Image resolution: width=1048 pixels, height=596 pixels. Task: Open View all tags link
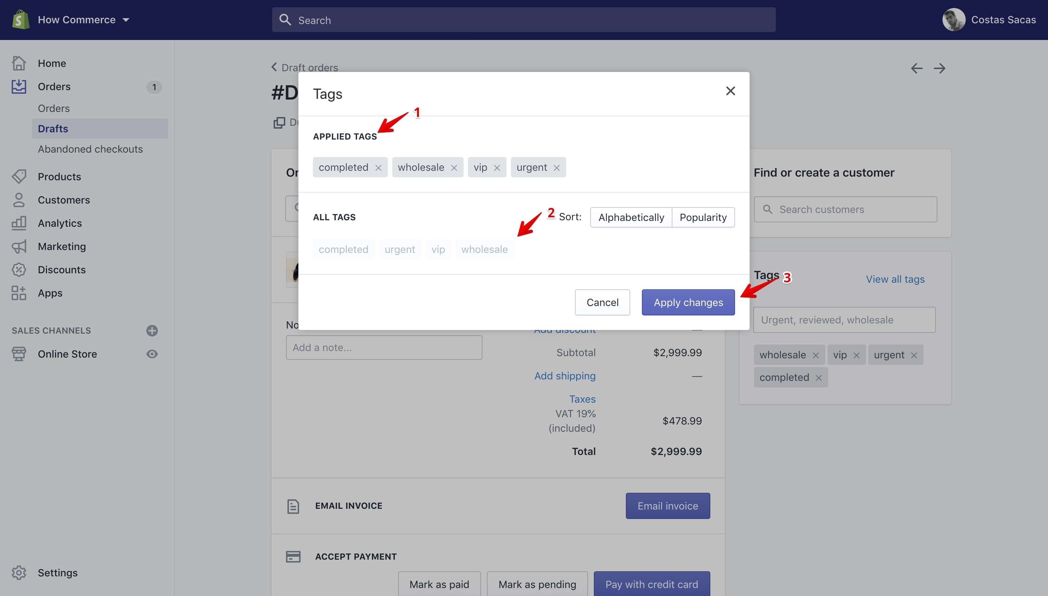point(895,279)
